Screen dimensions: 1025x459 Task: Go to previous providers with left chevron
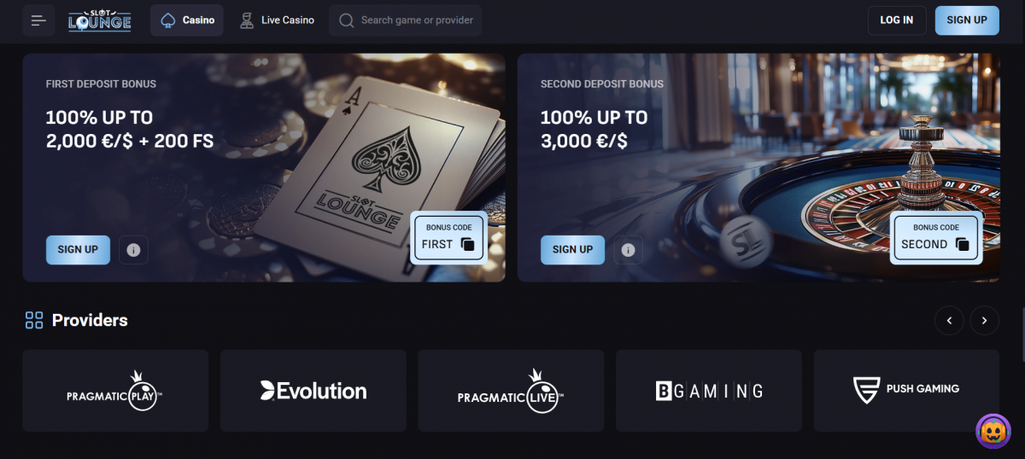(949, 320)
